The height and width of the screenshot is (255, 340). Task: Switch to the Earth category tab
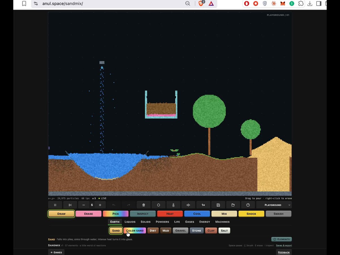115,222
